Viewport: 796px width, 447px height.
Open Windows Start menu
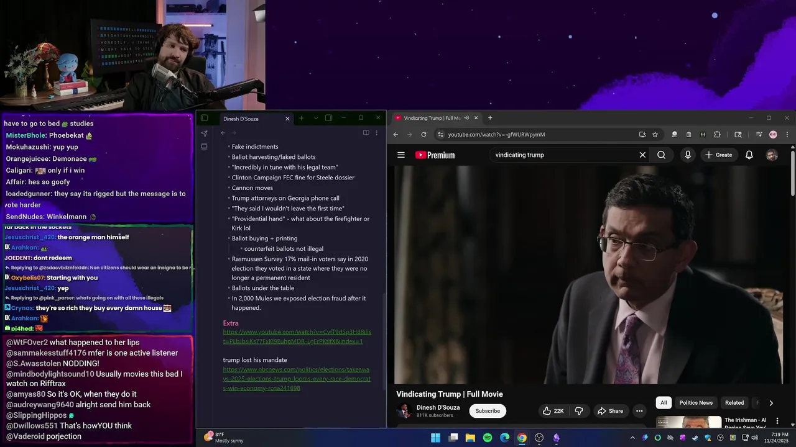pos(436,438)
